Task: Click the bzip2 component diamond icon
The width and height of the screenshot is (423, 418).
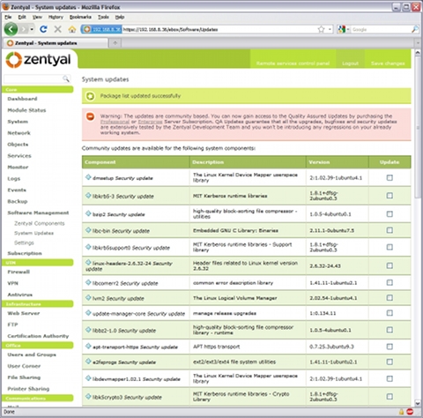Action: point(88,213)
